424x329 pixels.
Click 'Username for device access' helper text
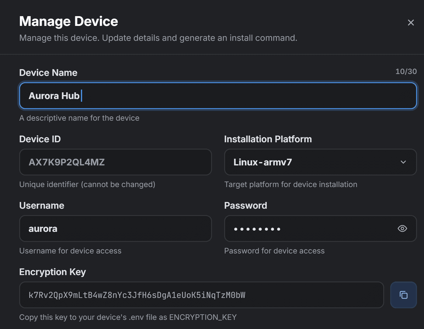point(70,251)
